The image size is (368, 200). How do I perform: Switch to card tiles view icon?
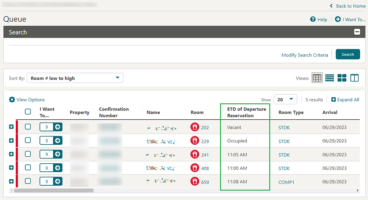pyautogui.click(x=342, y=78)
